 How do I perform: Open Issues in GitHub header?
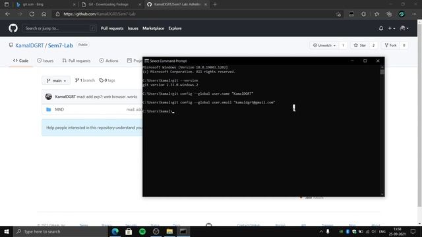[x=133, y=28]
